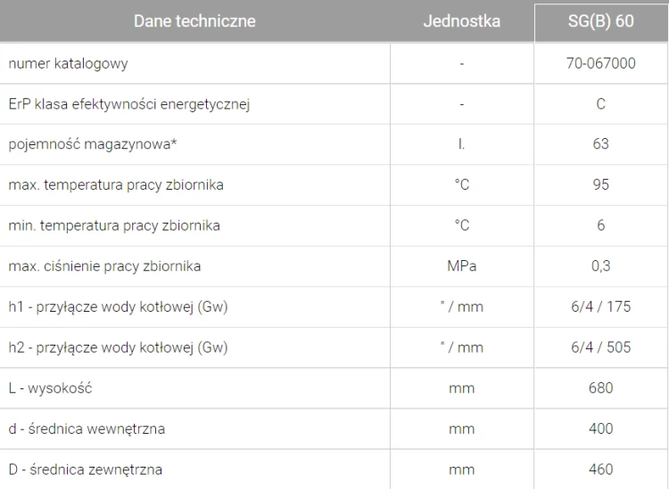Click catalog number 70-067000

pyautogui.click(x=600, y=63)
